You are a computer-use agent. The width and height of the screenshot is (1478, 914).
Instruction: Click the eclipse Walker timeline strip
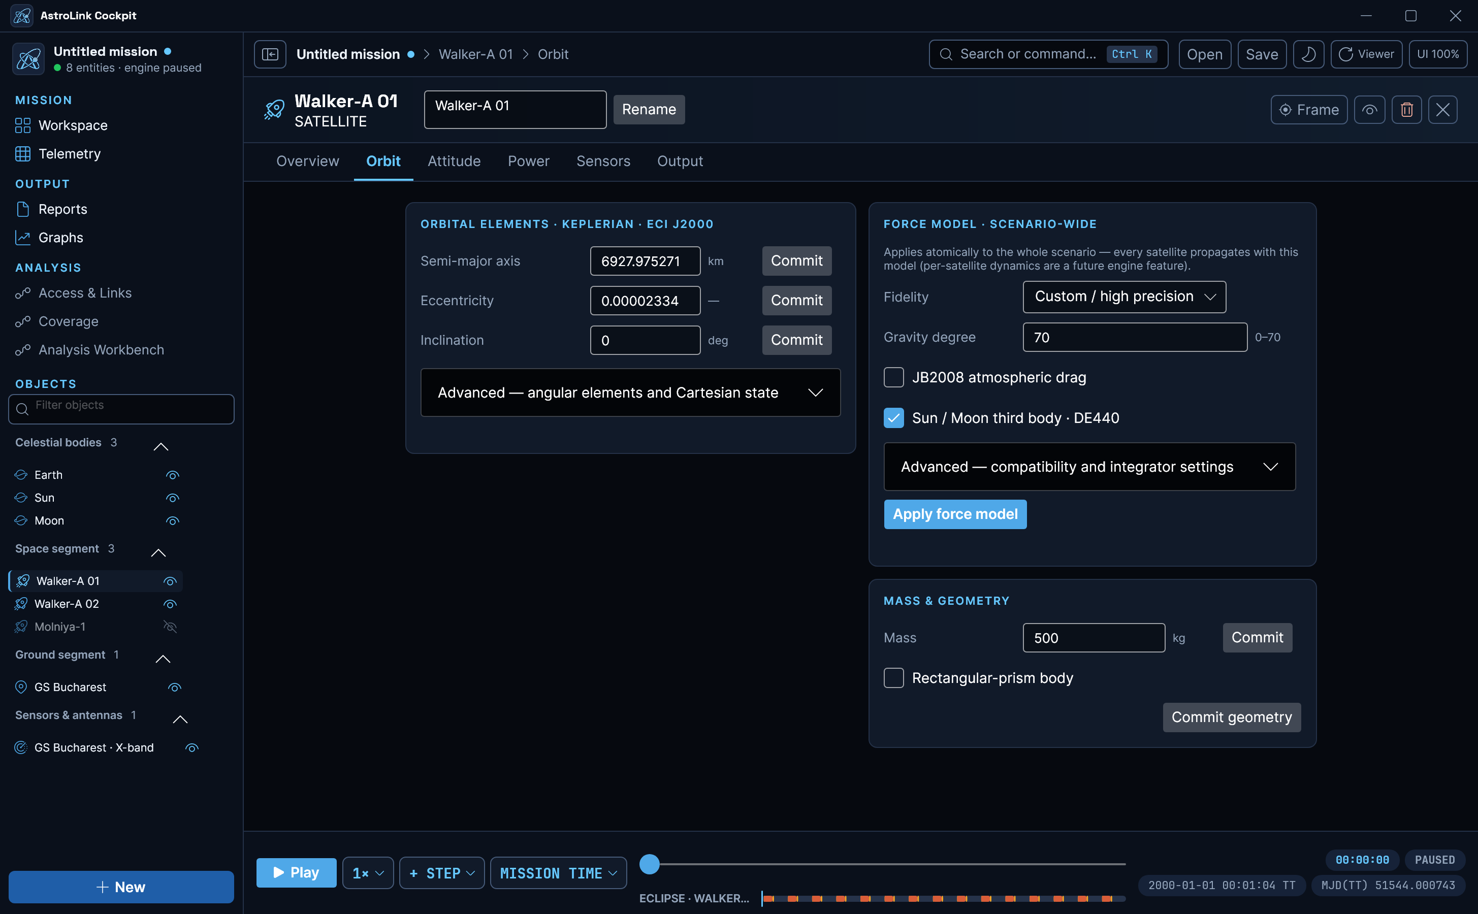943,898
